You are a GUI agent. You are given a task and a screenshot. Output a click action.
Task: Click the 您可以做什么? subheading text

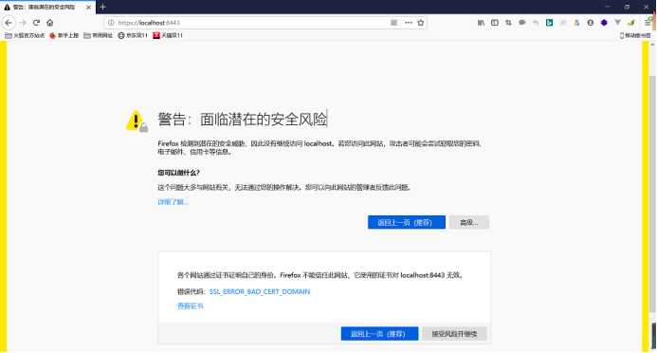[x=178, y=173]
